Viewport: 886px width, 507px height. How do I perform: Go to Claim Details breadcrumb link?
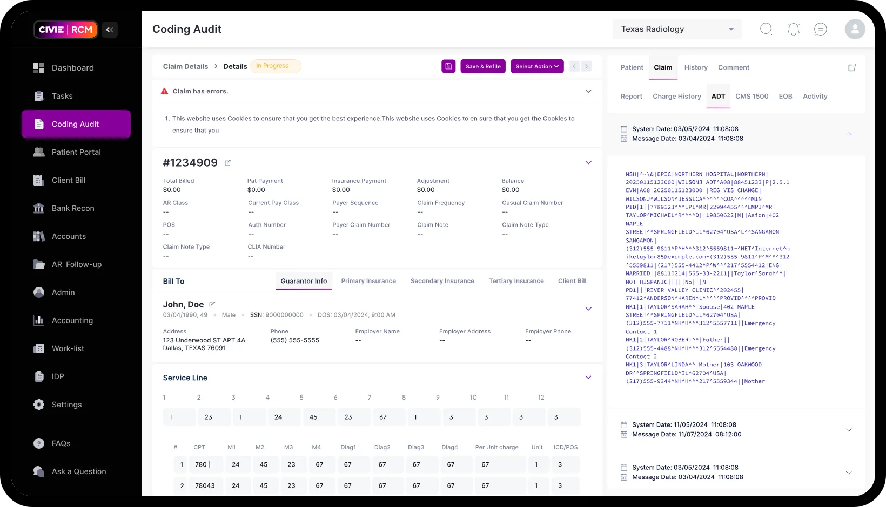(185, 66)
